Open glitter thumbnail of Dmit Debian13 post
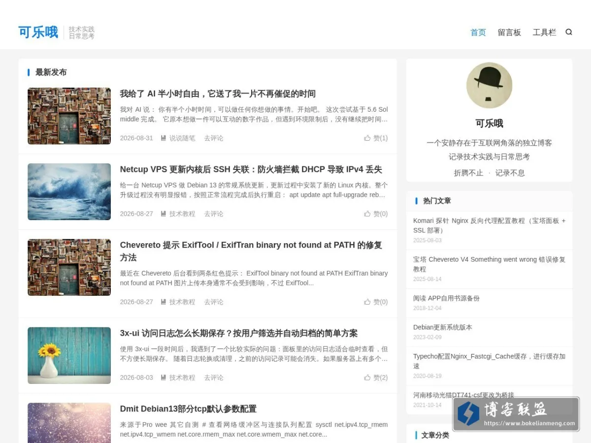The image size is (591, 443). pos(69,423)
